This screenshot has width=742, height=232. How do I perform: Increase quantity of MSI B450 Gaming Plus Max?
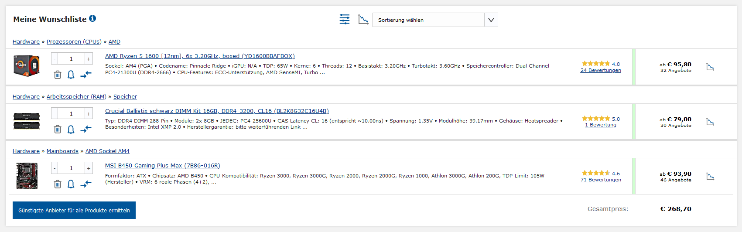point(89,168)
